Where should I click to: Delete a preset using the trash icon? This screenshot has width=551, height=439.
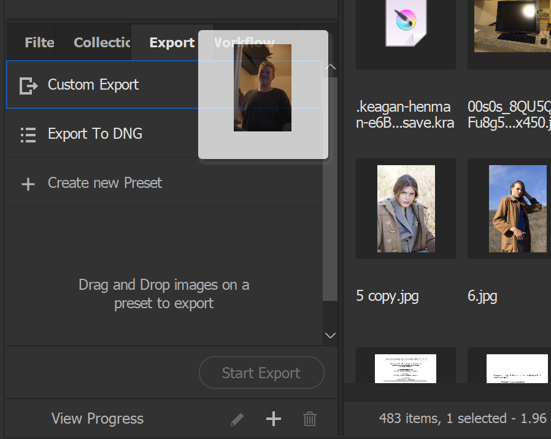pos(310,419)
